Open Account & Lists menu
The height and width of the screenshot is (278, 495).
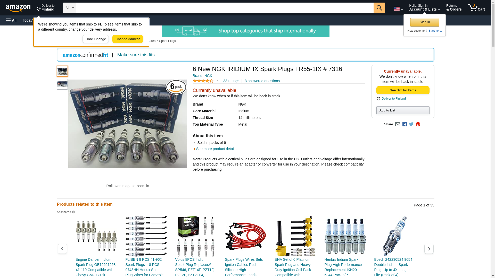pyautogui.click(x=424, y=8)
